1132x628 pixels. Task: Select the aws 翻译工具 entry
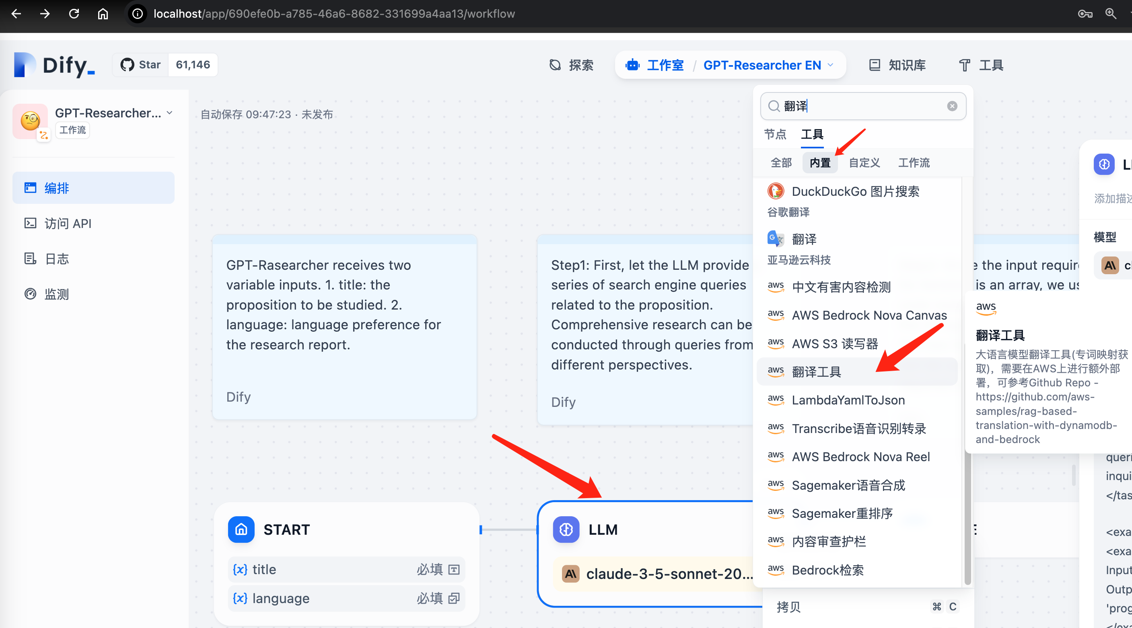coord(816,371)
